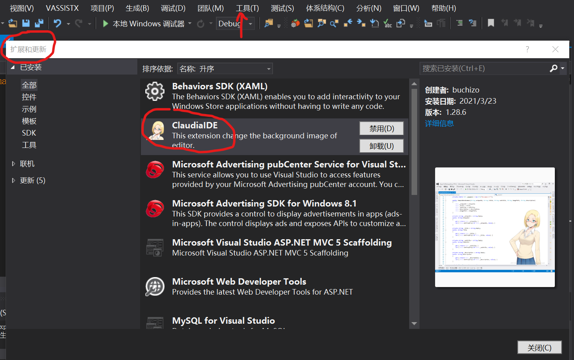The height and width of the screenshot is (360, 574).
Task: Click the Save All icon
Action: 39,24
